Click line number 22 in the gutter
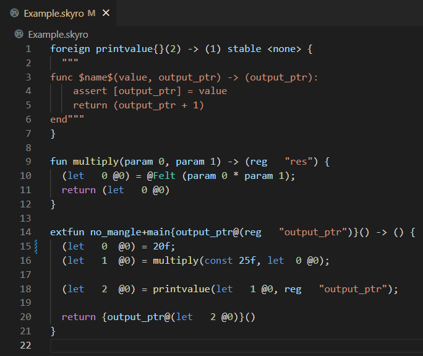The image size is (423, 356). [25, 345]
